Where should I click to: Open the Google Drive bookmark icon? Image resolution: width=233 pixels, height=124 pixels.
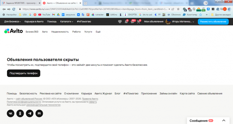click(x=58, y=15)
